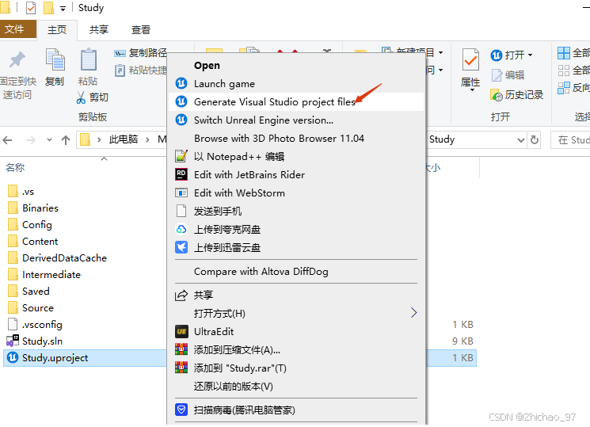Click the Tencent virus scan shield icon

tap(181, 410)
